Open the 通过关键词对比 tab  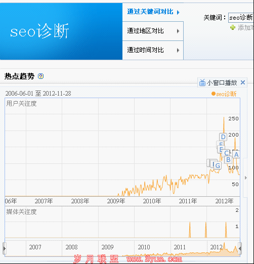tap(150, 12)
